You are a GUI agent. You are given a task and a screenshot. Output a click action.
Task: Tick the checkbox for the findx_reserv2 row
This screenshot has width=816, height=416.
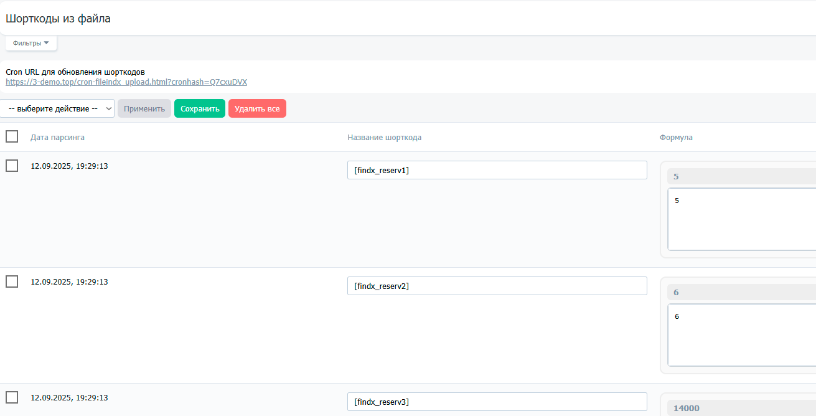pyautogui.click(x=12, y=281)
